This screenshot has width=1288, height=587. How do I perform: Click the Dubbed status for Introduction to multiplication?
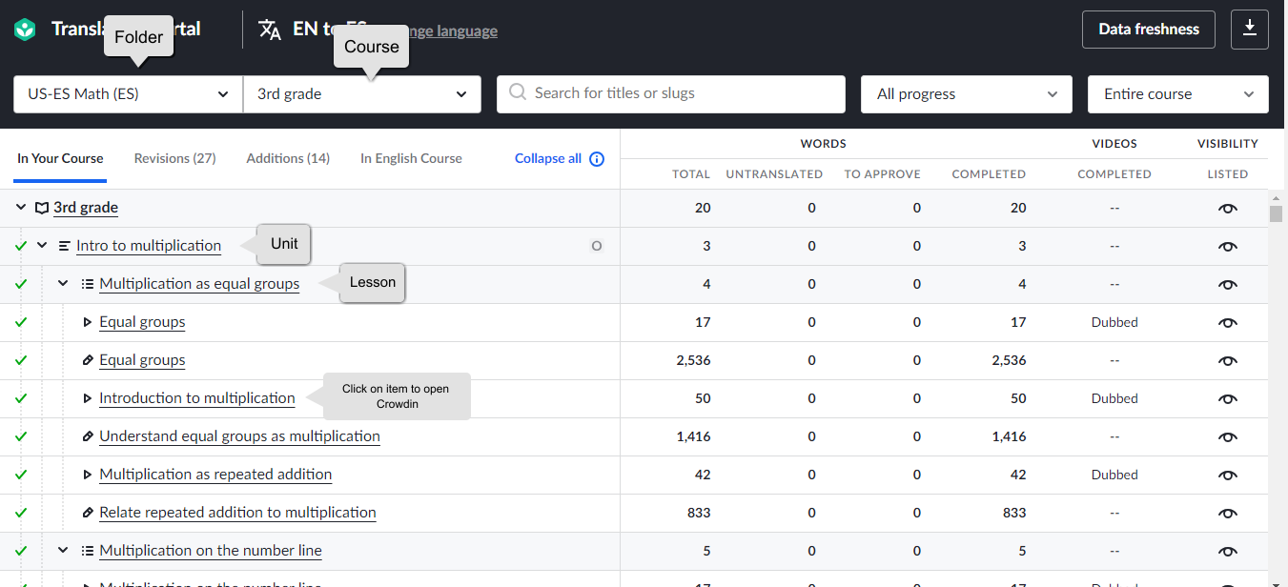(x=1114, y=398)
